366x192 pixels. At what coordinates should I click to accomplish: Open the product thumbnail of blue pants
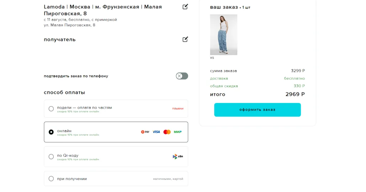point(223,35)
